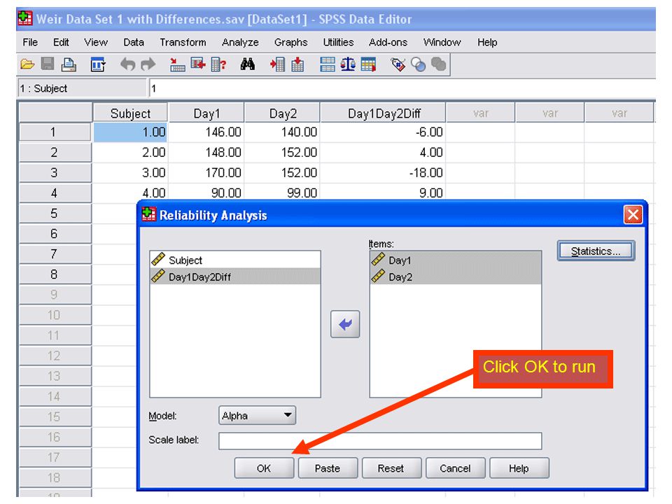Open the Model Alpha dropdown
672x504 pixels.
[x=257, y=415]
